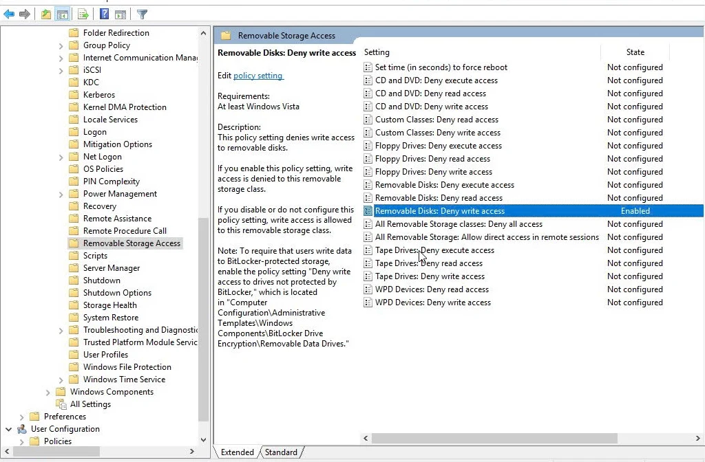
Task: Click folder icon next to Preferences
Action: point(34,416)
